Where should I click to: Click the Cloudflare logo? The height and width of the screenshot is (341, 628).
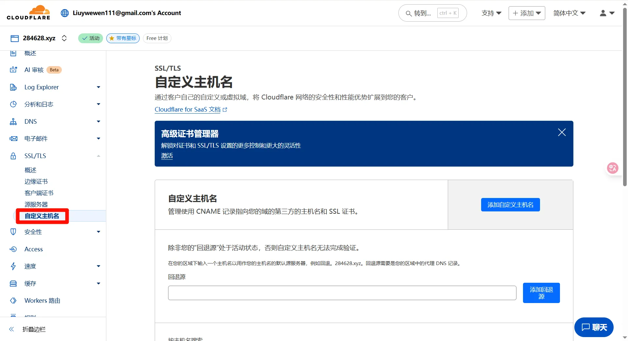click(28, 13)
